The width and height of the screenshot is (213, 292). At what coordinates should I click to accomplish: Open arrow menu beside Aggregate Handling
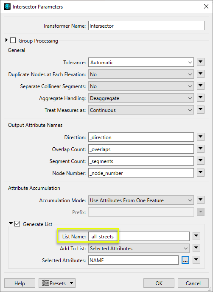(201, 98)
